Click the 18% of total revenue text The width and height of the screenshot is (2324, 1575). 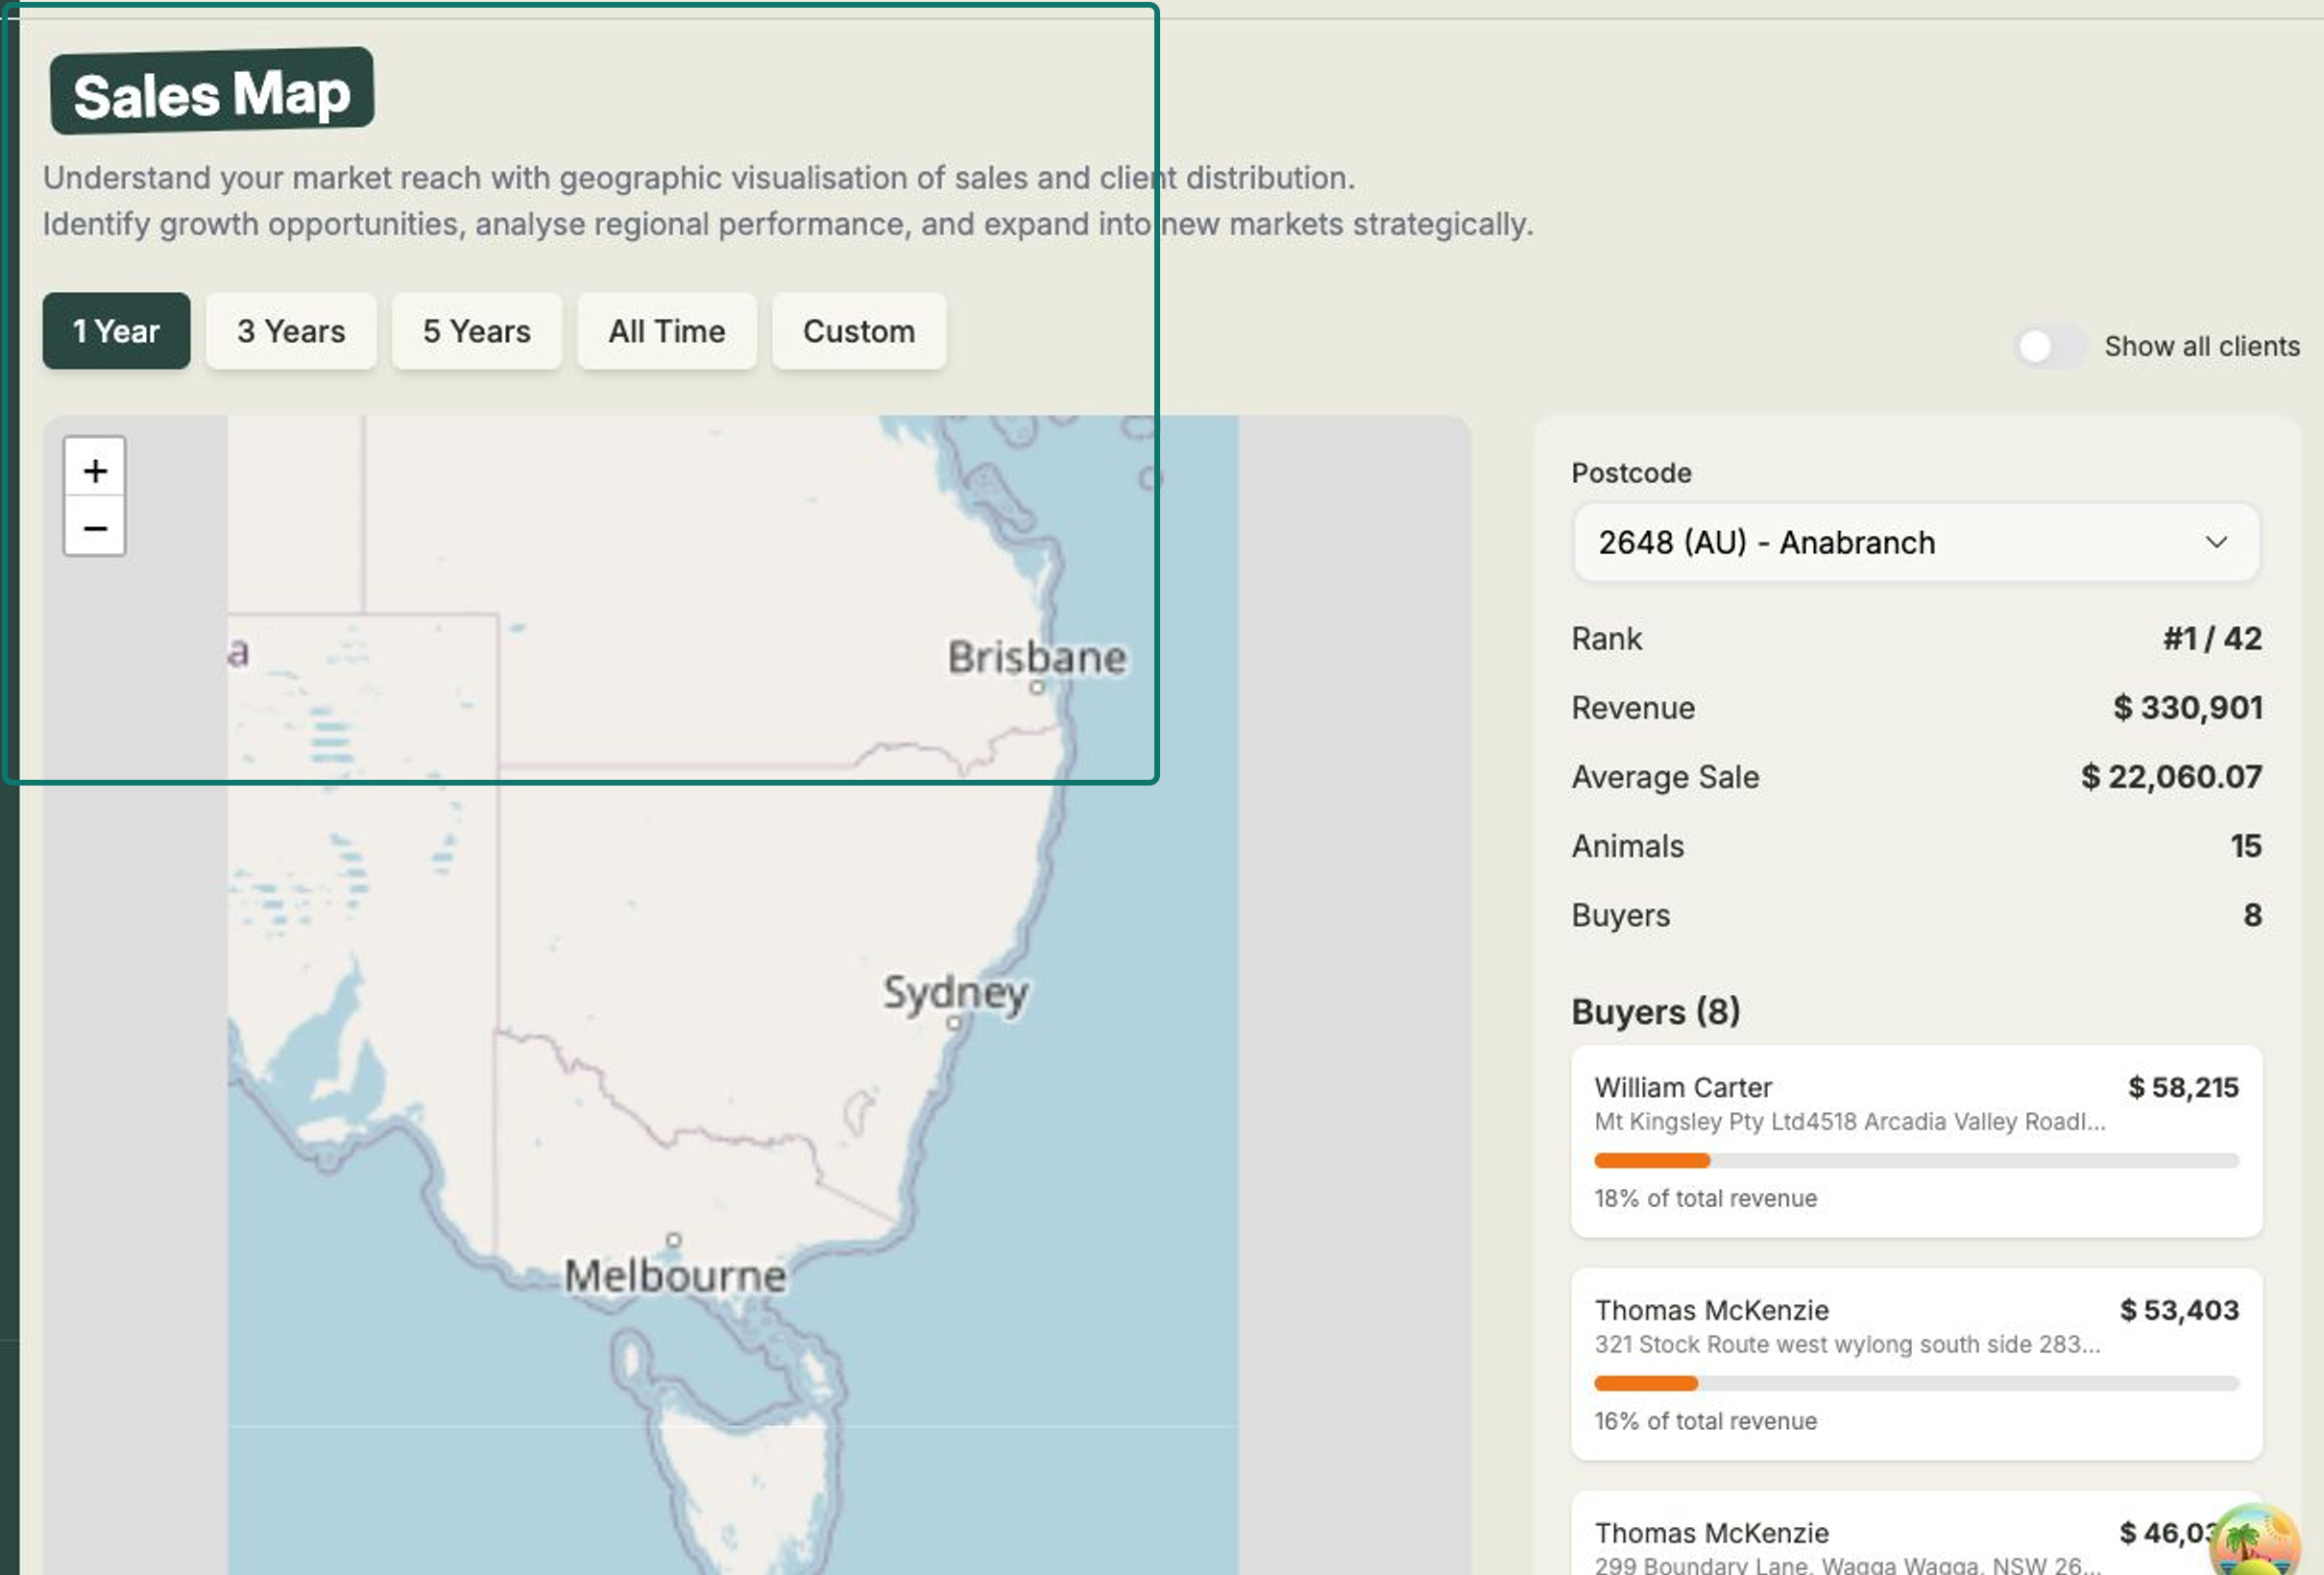[x=1705, y=1198]
